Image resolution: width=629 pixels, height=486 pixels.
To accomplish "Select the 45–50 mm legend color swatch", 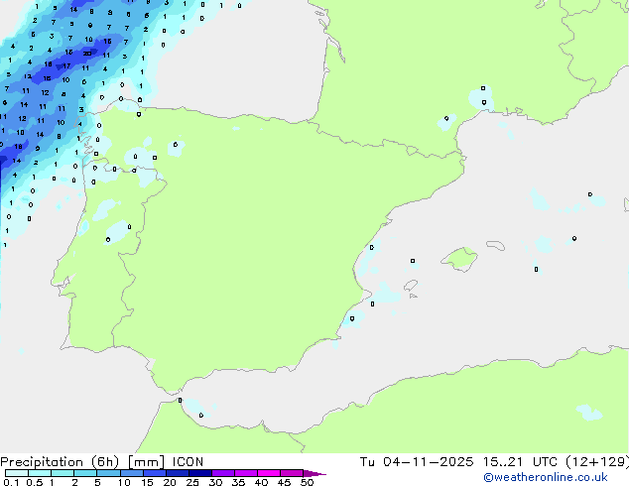I will [292, 473].
